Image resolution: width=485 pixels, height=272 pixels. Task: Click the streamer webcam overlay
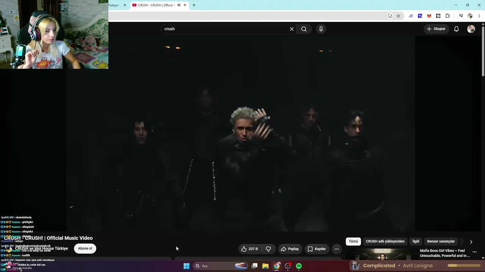(x=54, y=34)
